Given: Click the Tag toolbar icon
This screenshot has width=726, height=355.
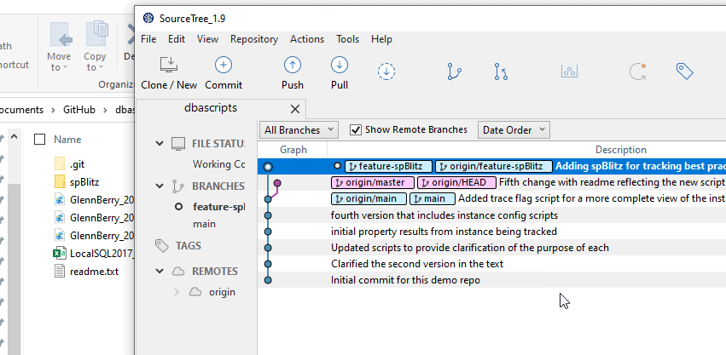Looking at the screenshot, I should (684, 72).
